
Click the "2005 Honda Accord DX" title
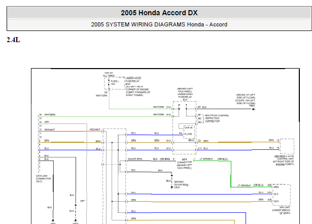tap(159, 13)
